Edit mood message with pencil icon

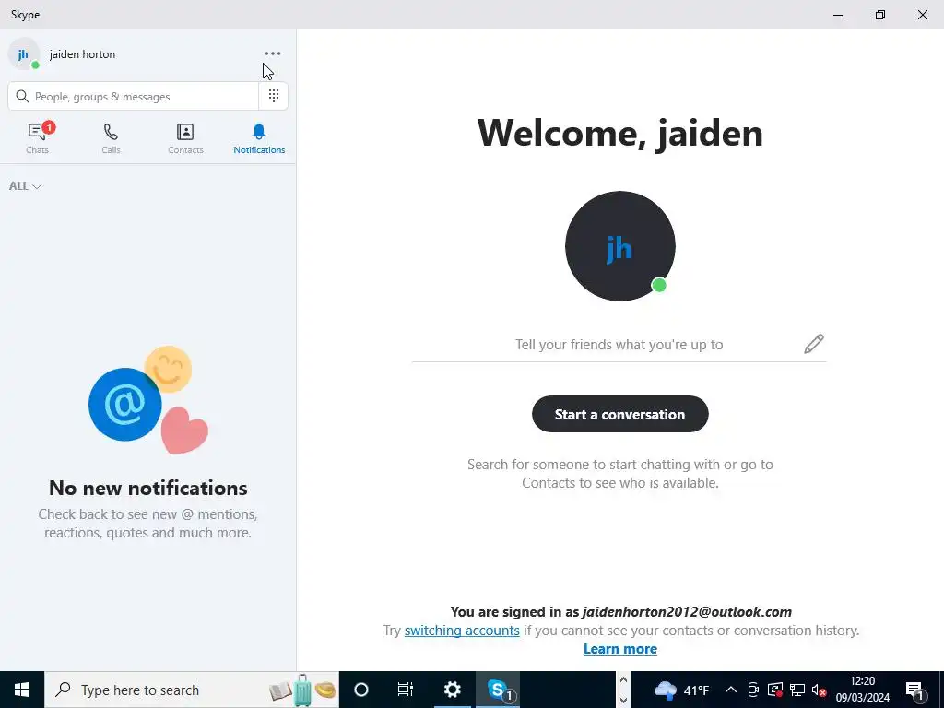click(814, 344)
